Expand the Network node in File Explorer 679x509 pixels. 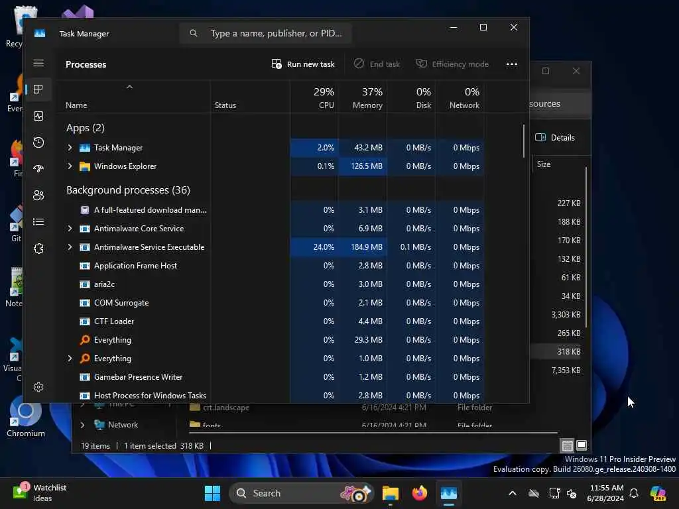83,425
